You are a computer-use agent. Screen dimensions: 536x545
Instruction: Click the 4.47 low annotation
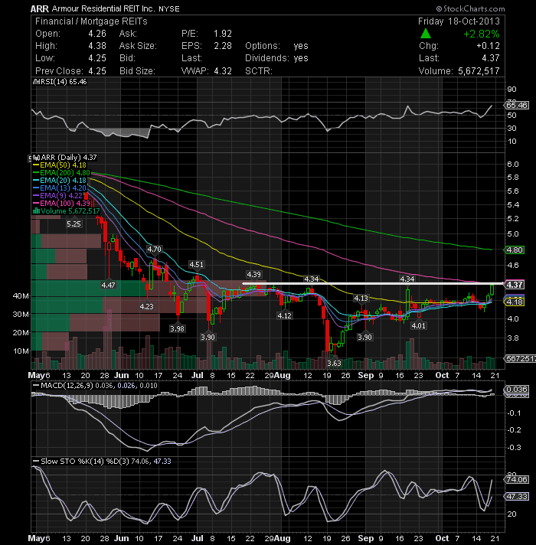(x=109, y=285)
